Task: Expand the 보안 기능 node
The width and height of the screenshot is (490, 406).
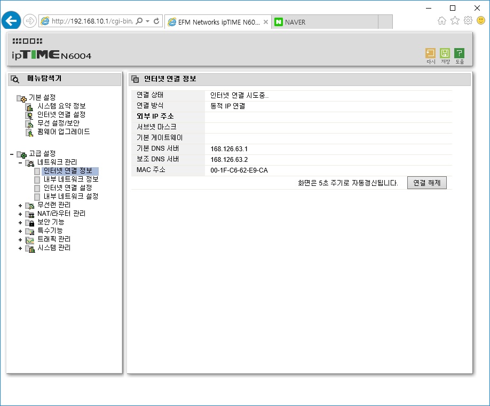Action: (20, 223)
